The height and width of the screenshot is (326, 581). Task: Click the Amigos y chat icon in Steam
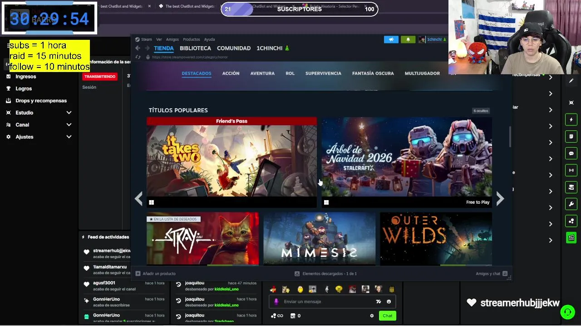click(505, 273)
